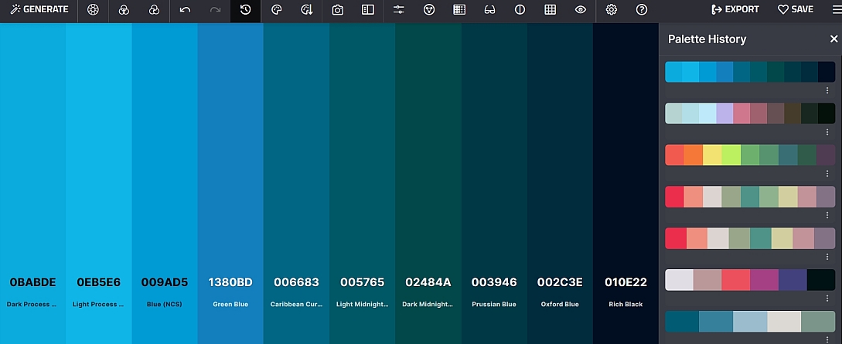The height and width of the screenshot is (344, 842).
Task: Click the Caribbean Cur... color name
Action: [x=296, y=305]
